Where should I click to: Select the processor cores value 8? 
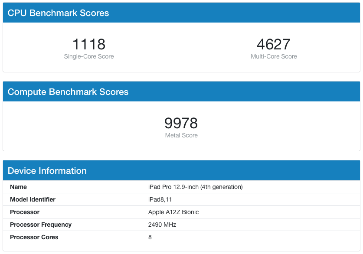(x=150, y=237)
